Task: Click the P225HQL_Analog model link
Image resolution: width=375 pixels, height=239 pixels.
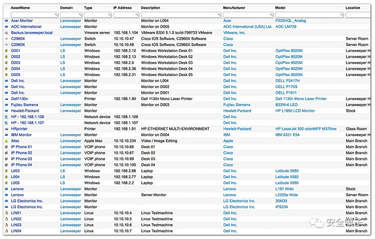Action: pos(291,21)
